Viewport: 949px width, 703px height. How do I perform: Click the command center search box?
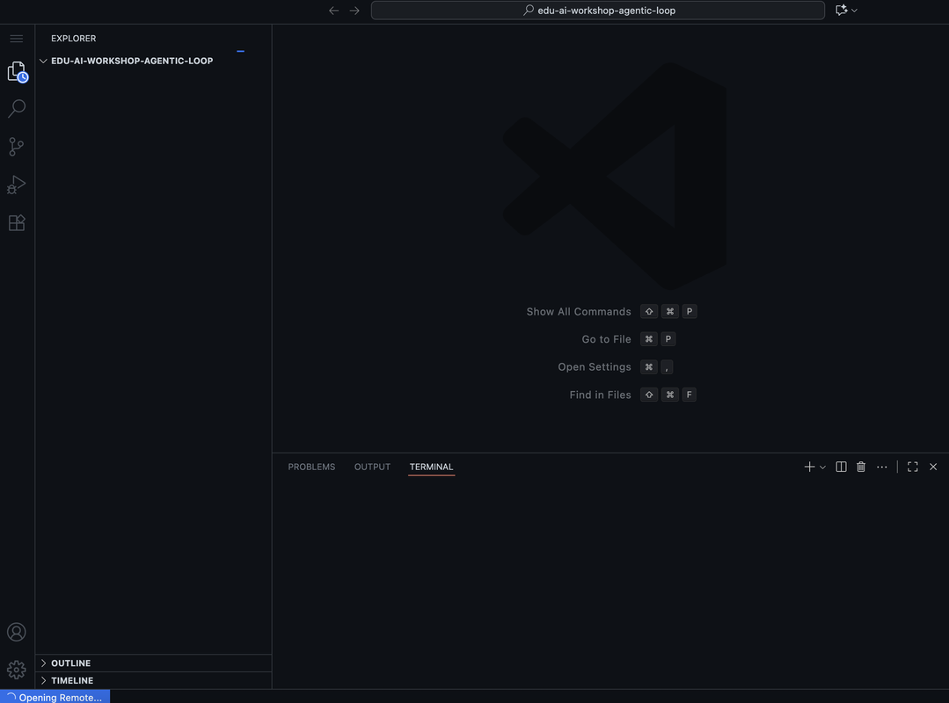(x=597, y=11)
